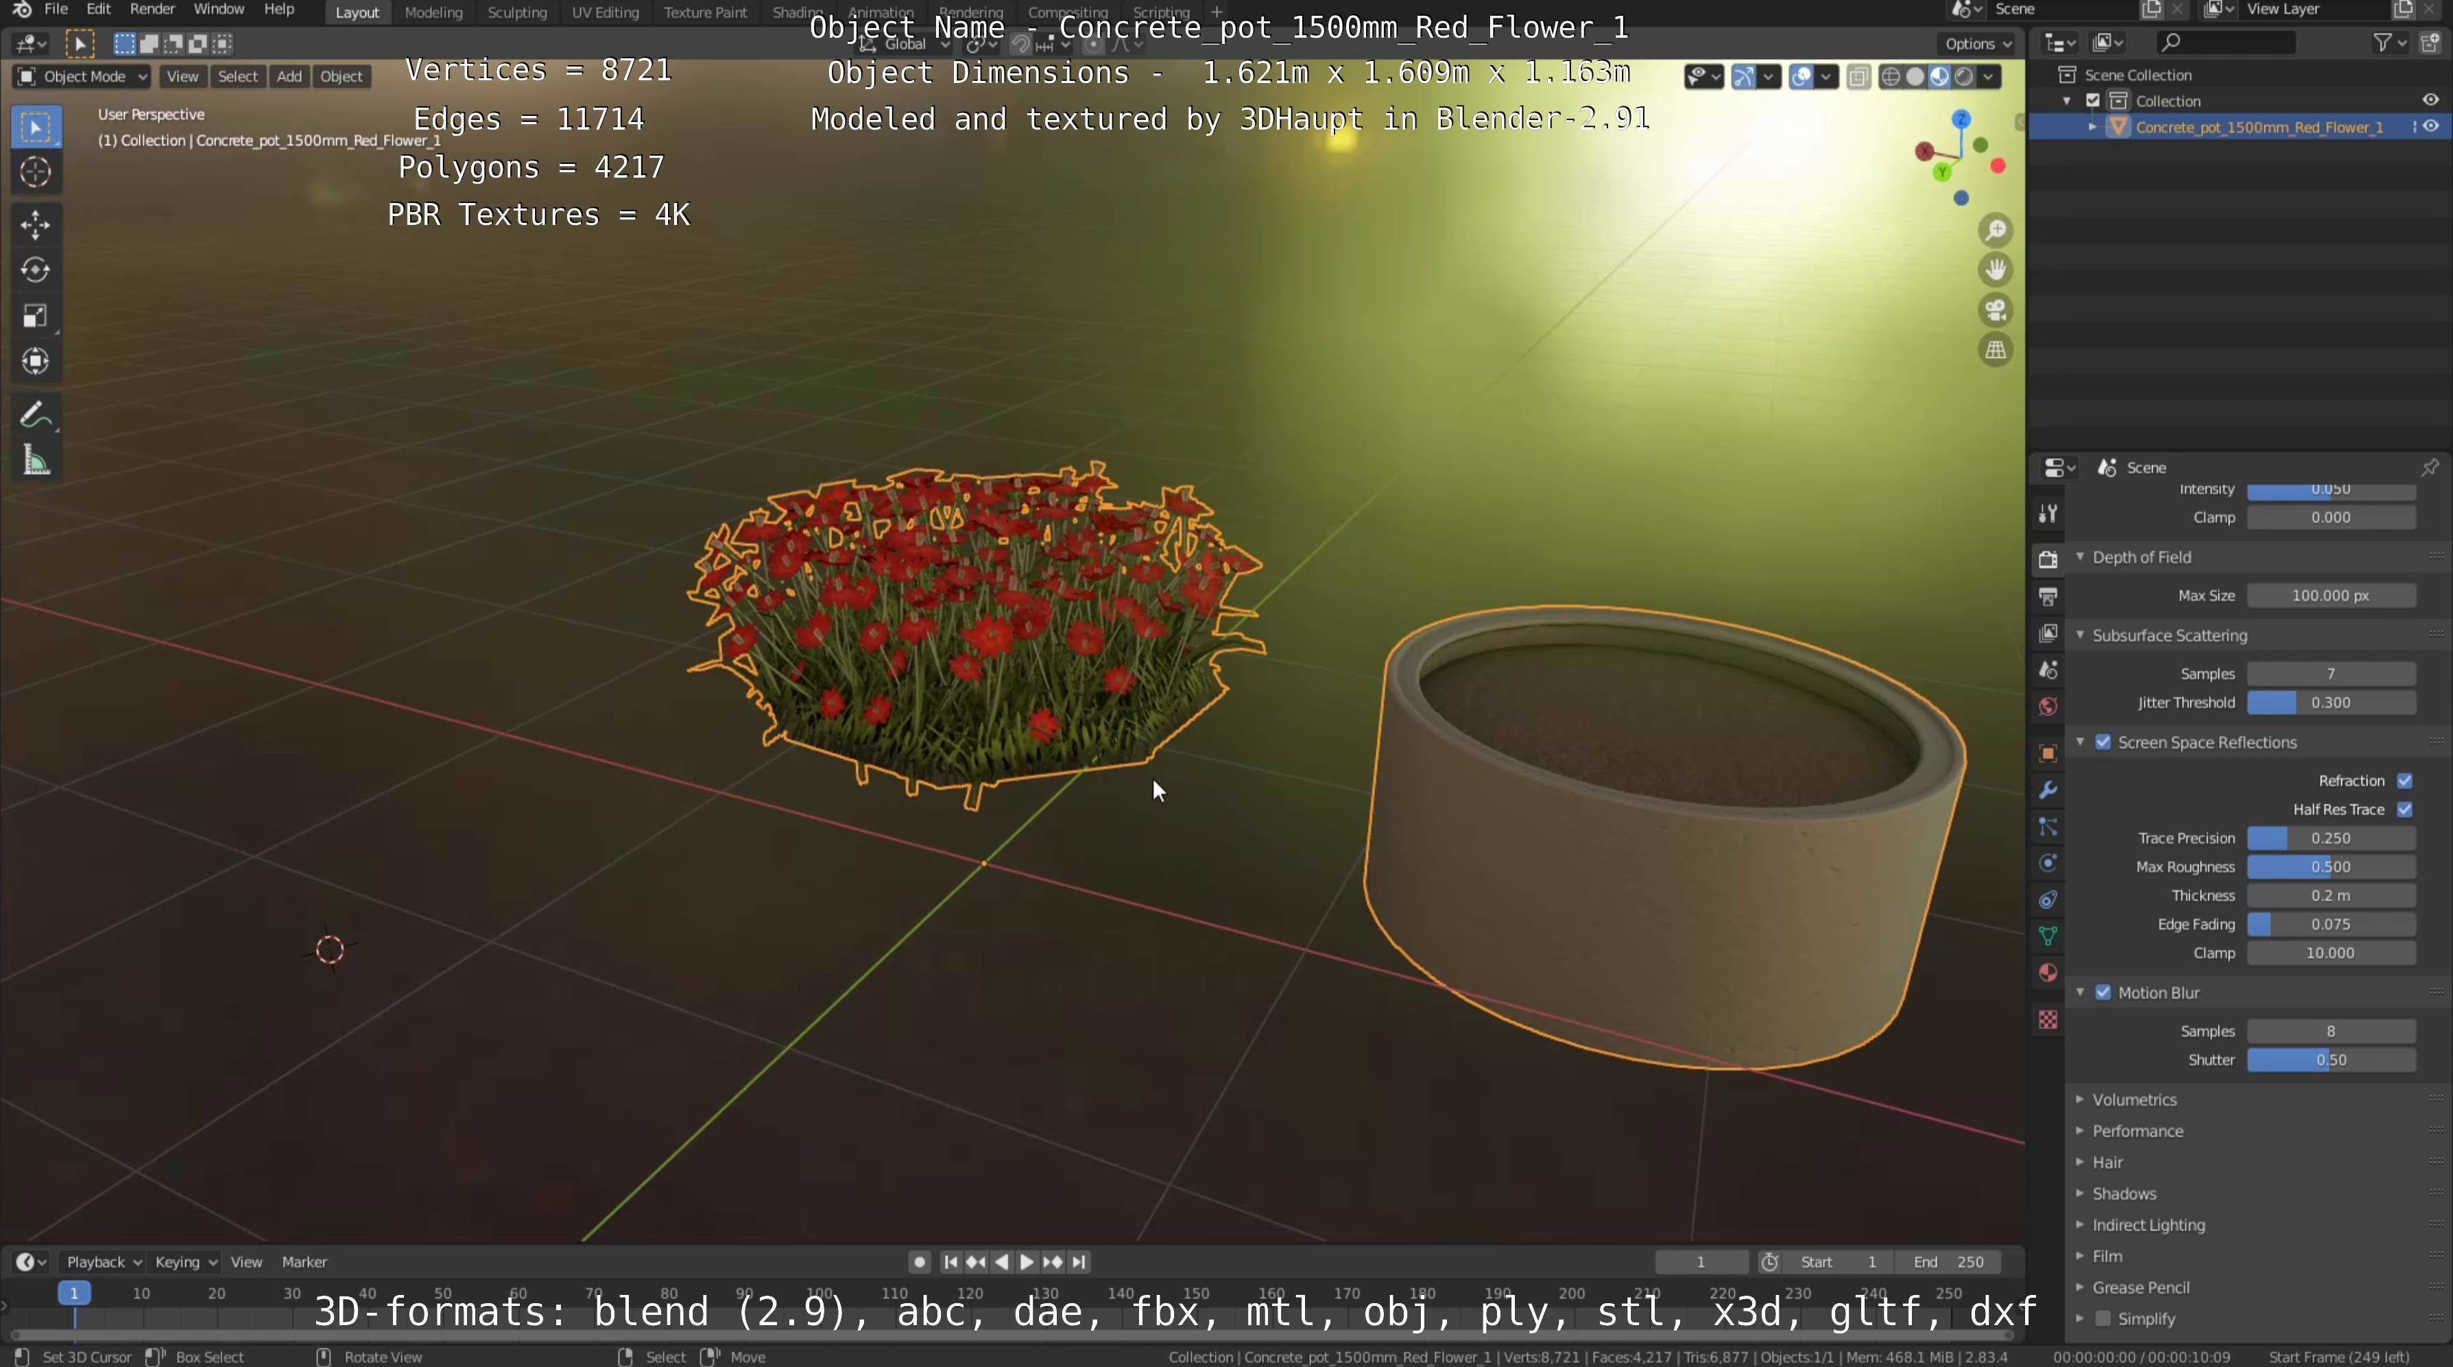Open the Object Mode dropdown
Screen dimensions: 2453x1367
coord(82,77)
